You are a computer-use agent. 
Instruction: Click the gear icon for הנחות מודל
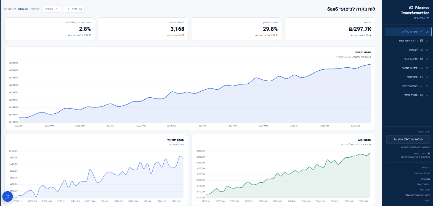[422, 95]
